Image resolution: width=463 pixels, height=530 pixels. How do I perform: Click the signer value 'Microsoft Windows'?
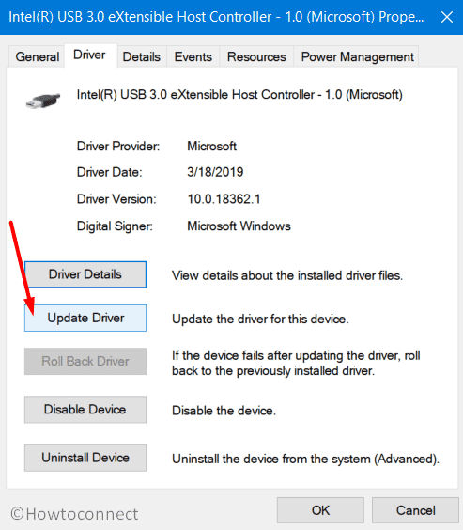[239, 226]
